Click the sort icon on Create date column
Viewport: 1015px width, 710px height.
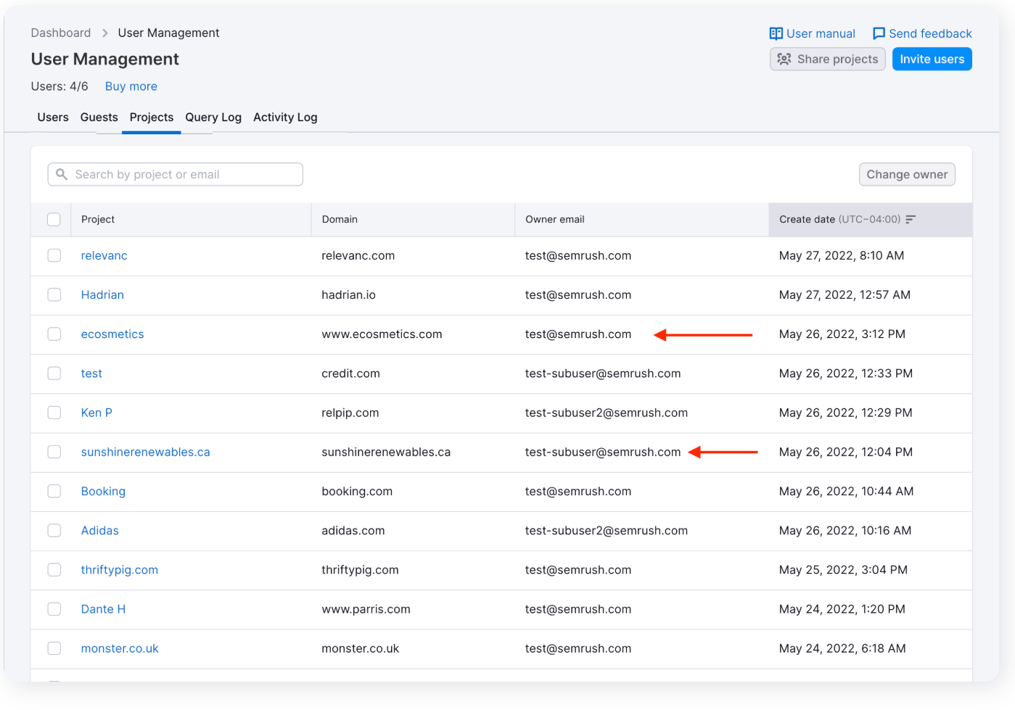911,219
